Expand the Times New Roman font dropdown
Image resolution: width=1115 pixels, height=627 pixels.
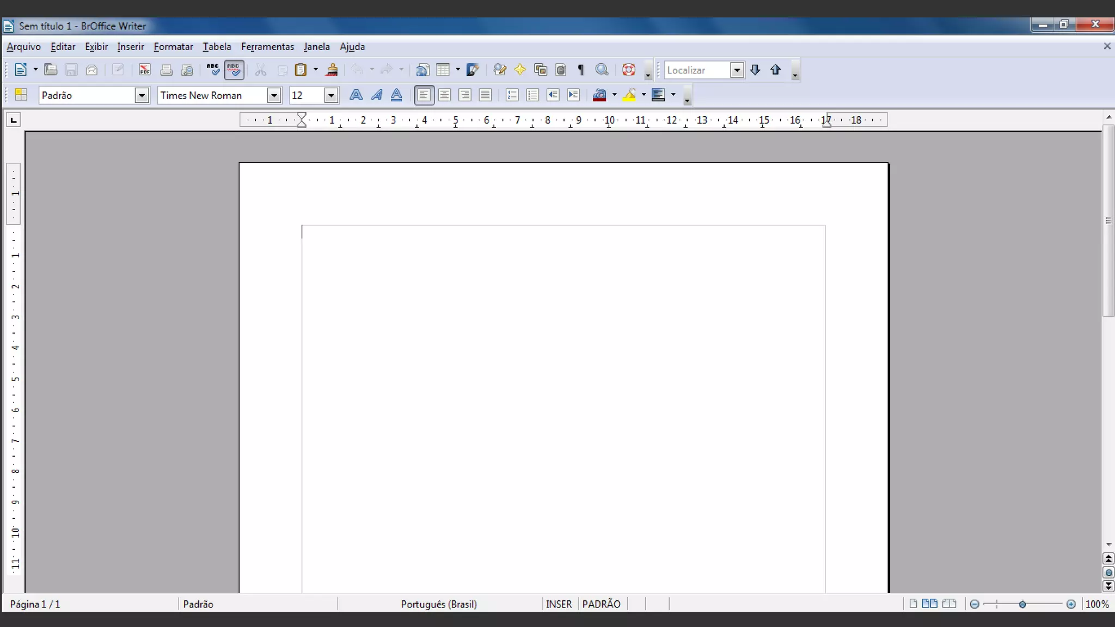(274, 95)
